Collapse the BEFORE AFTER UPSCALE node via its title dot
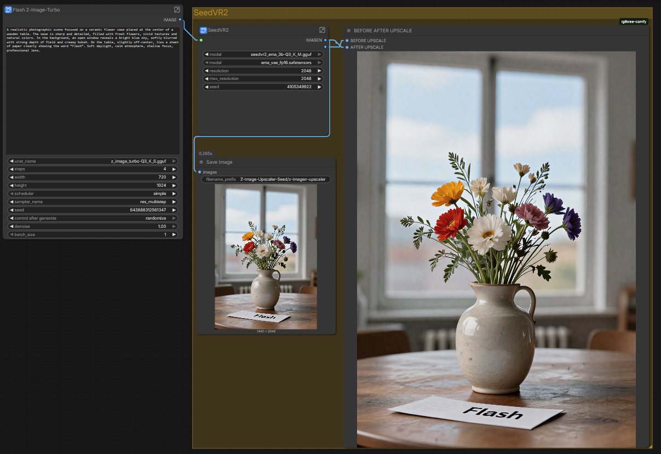 (x=349, y=31)
